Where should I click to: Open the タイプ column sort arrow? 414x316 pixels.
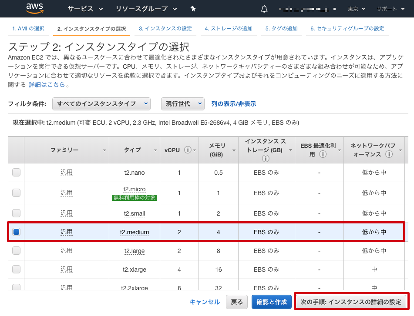click(155, 150)
